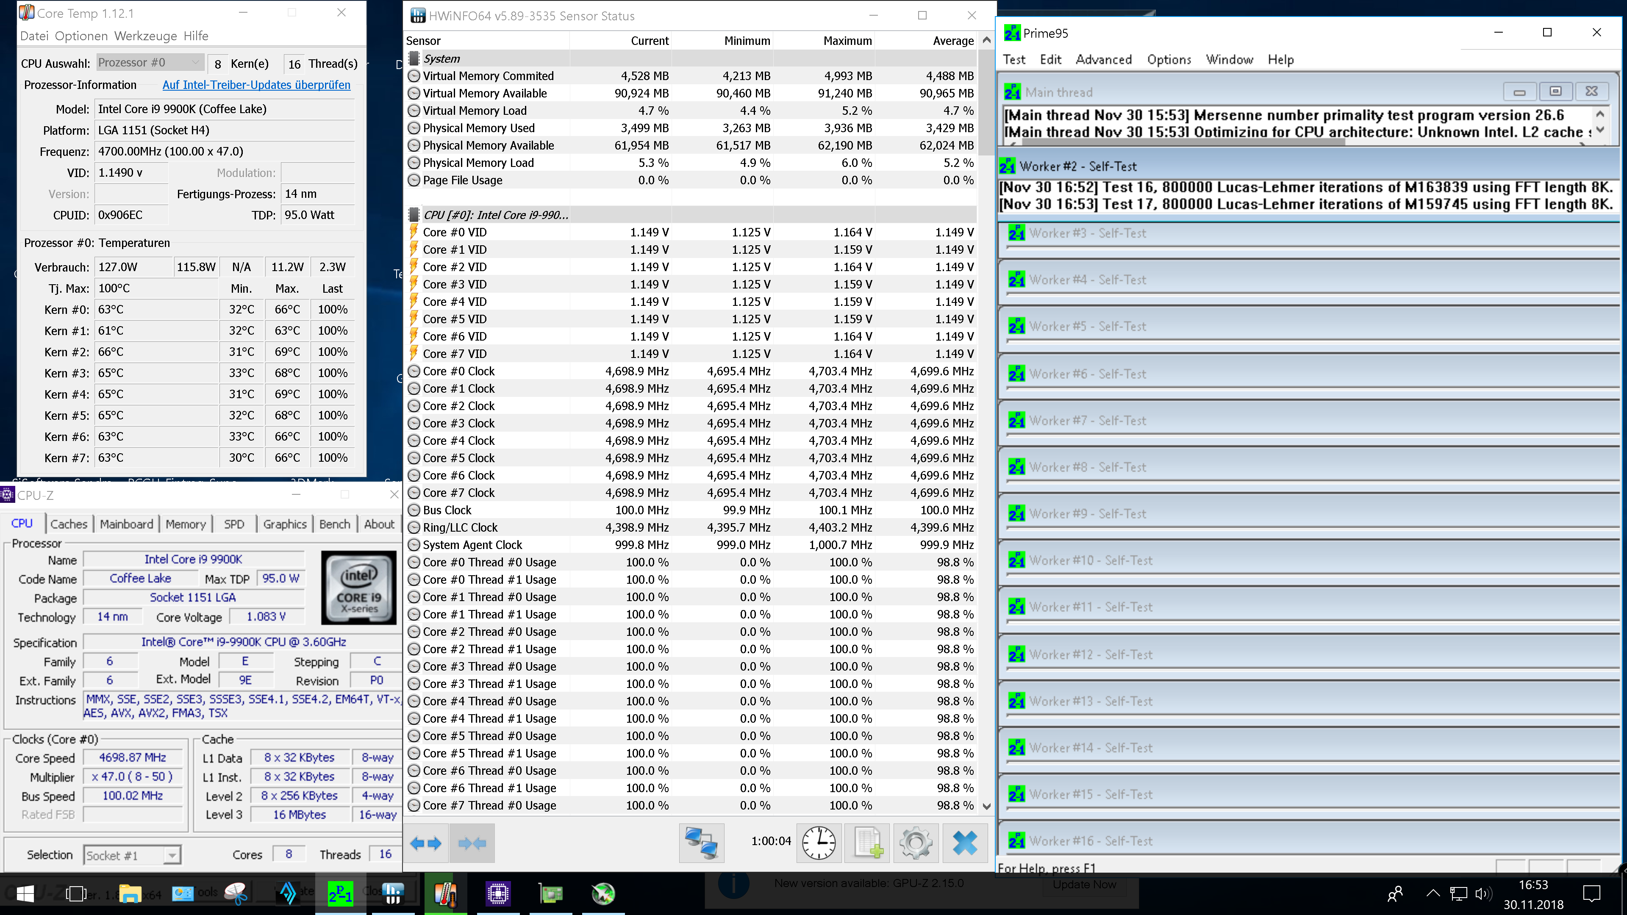The width and height of the screenshot is (1627, 915).
Task: Click the GPU-Z graphics card taskbar icon
Action: click(551, 893)
